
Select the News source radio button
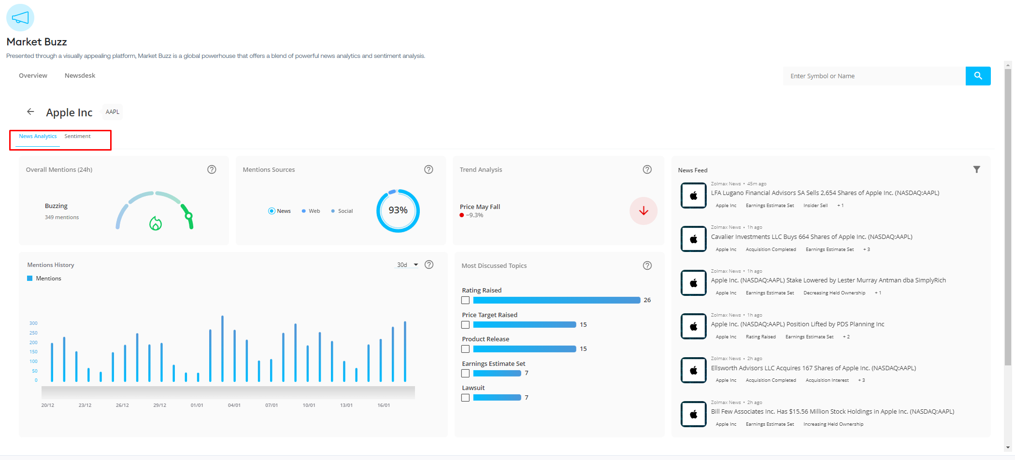point(272,211)
